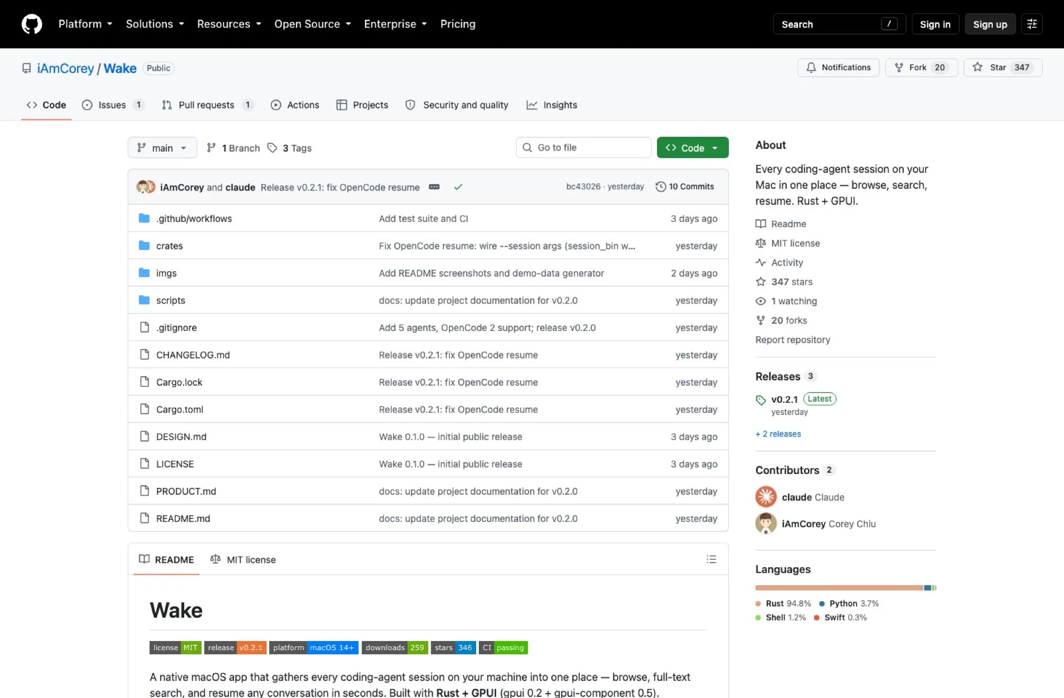Image resolution: width=1064 pixels, height=698 pixels.
Task: Open Notifications for this repo
Action: coord(838,68)
